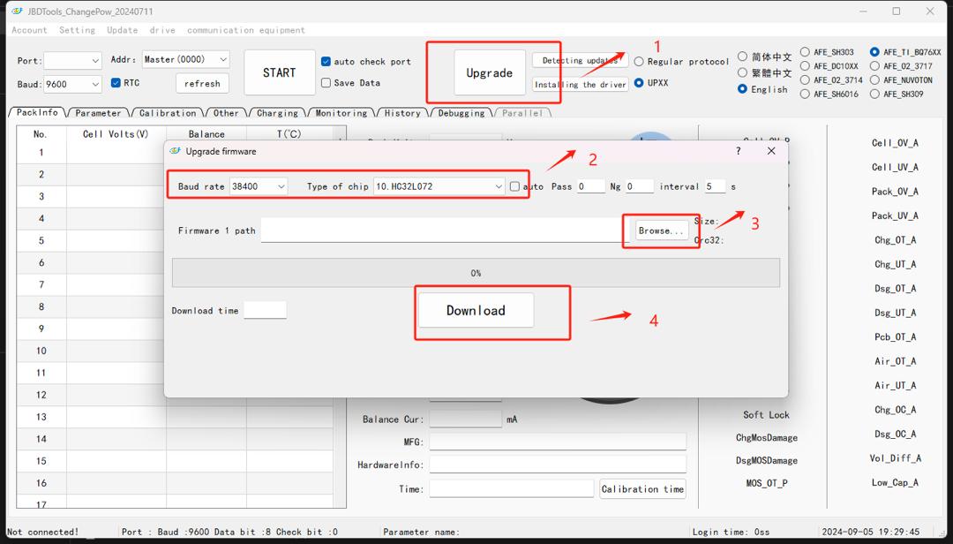Click Browse to choose firmware file
This screenshot has width=953, height=544.
coord(661,230)
